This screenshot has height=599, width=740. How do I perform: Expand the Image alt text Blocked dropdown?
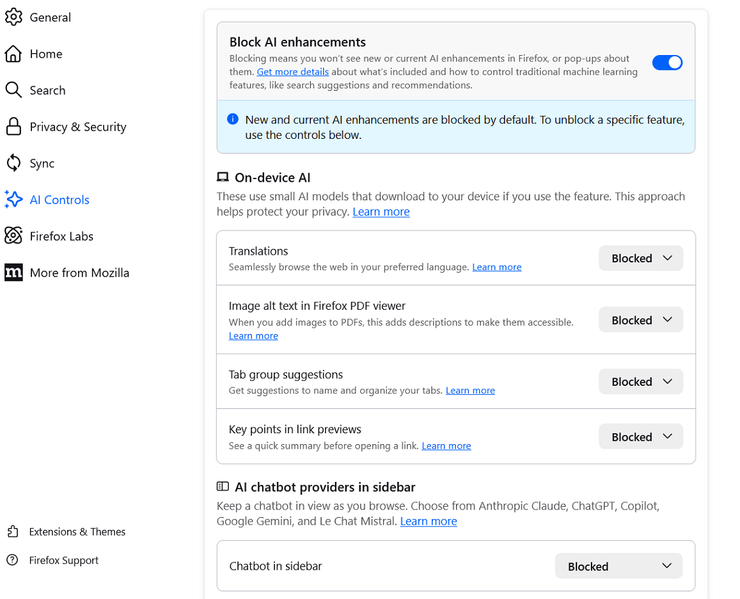coord(640,320)
